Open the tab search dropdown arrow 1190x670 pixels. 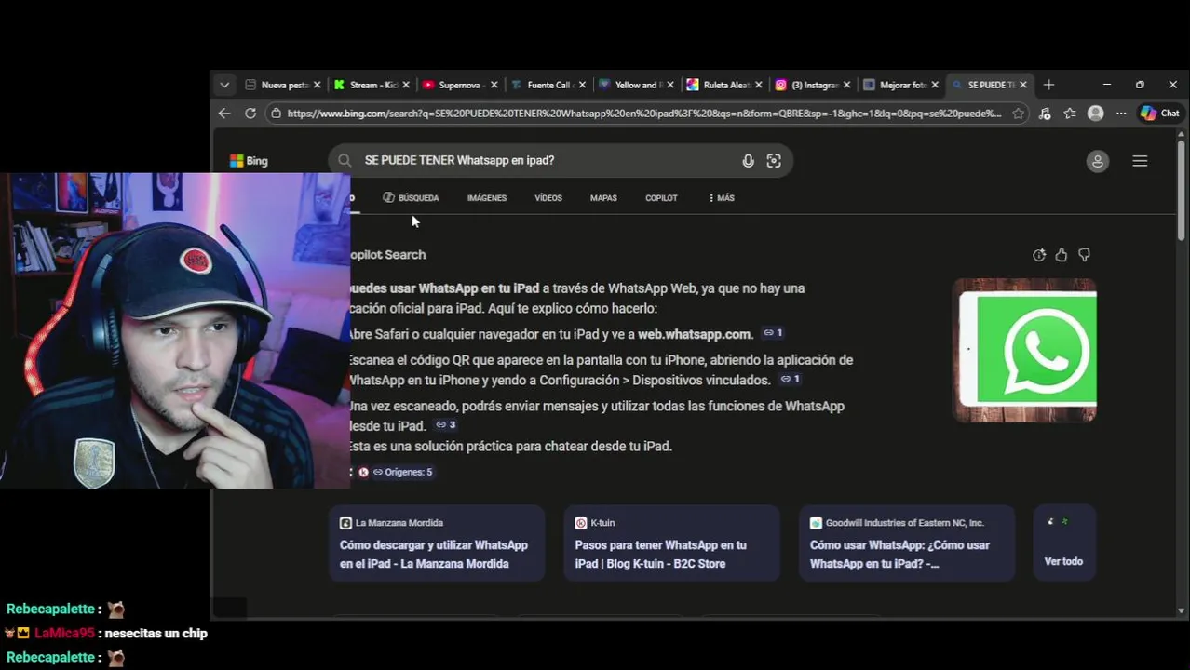point(224,85)
